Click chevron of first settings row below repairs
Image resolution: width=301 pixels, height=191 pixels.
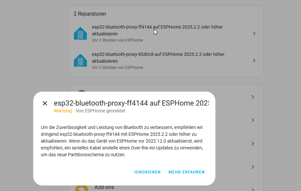point(253,97)
